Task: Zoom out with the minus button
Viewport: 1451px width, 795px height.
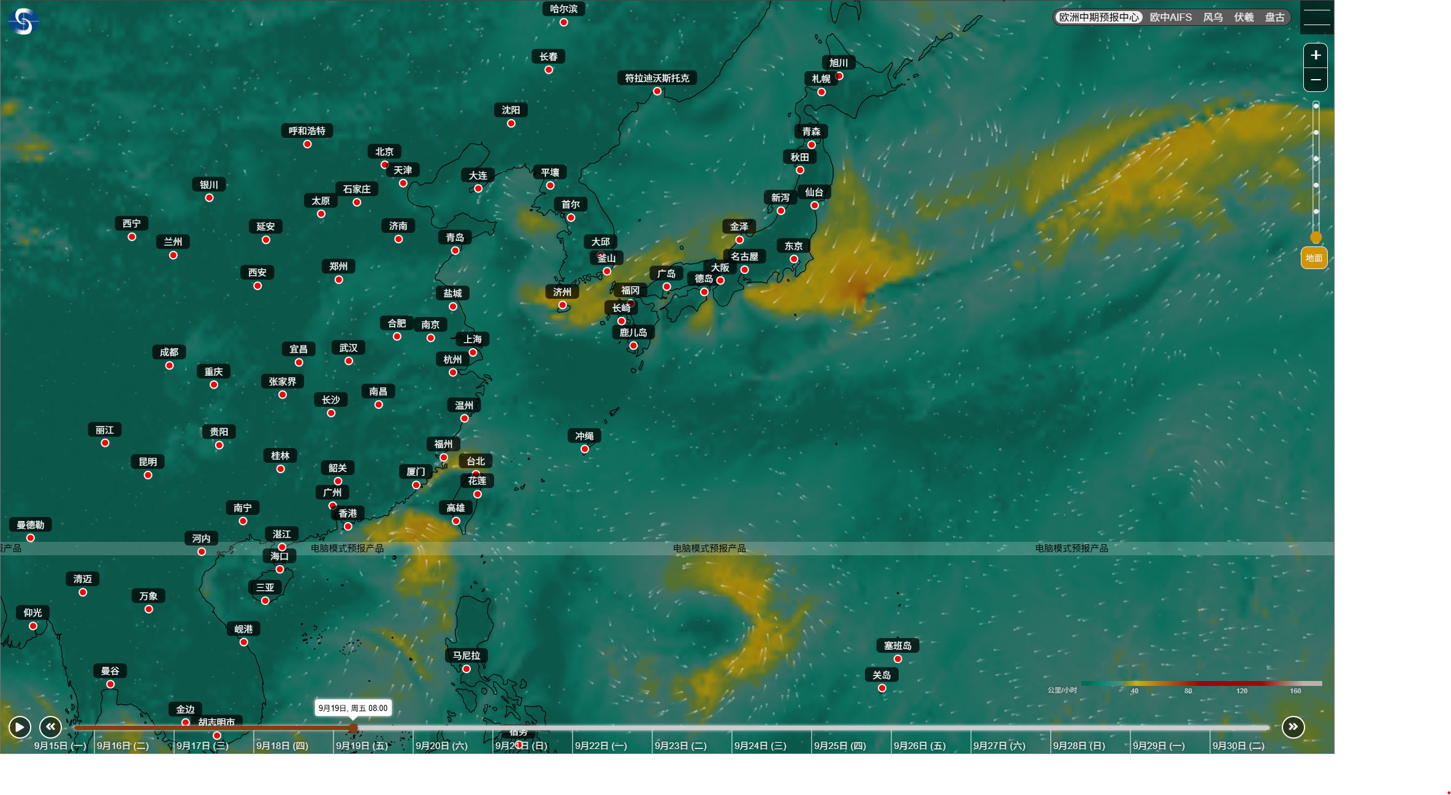Action: click(x=1315, y=80)
